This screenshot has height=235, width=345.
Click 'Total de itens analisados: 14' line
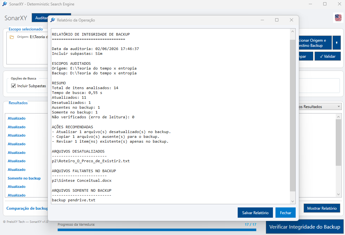click(x=85, y=88)
